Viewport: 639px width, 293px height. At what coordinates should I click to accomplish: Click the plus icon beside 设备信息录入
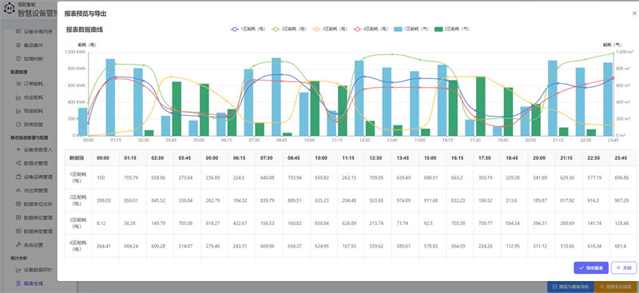(x=18, y=149)
